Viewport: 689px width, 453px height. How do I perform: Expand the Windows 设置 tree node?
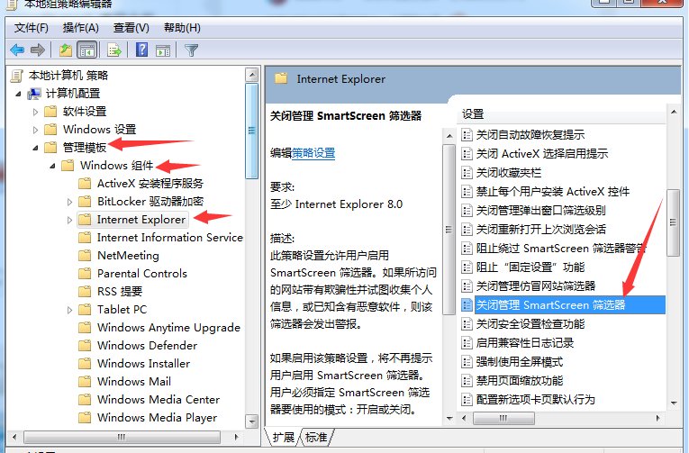coord(36,130)
